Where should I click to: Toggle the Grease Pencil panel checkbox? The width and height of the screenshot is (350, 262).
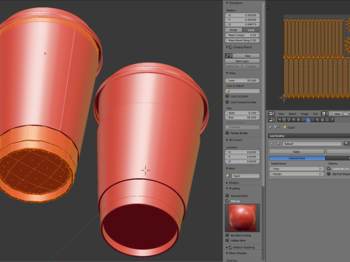pyautogui.click(x=231, y=47)
